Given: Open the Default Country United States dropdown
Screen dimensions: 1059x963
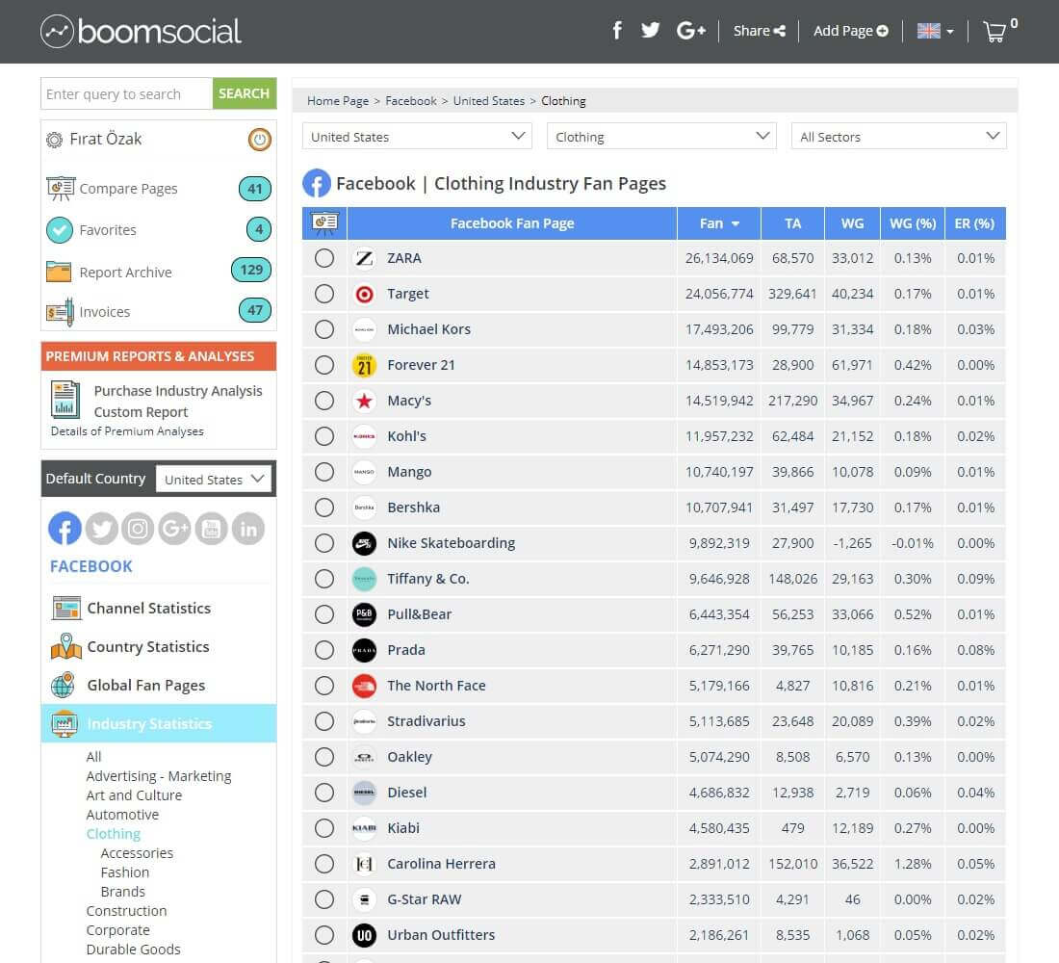Looking at the screenshot, I should 214,480.
